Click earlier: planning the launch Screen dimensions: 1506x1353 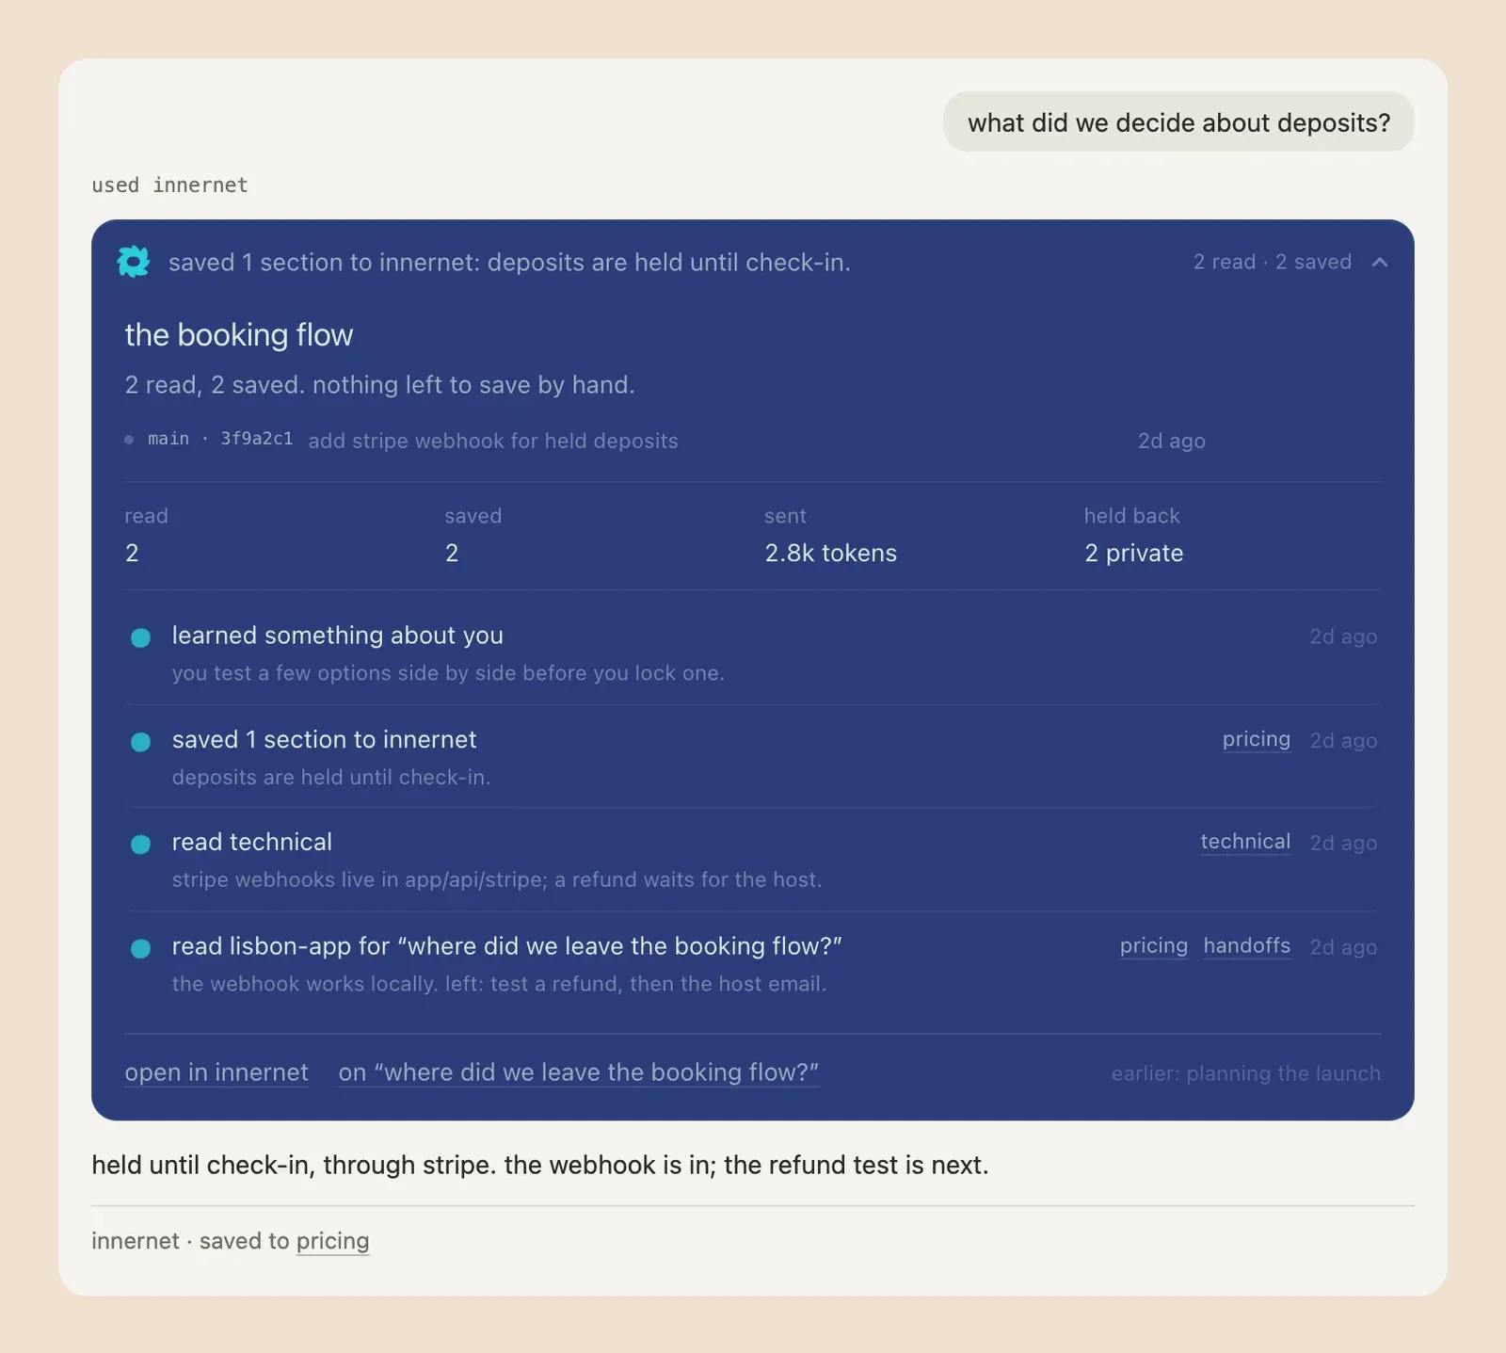pyautogui.click(x=1246, y=1073)
